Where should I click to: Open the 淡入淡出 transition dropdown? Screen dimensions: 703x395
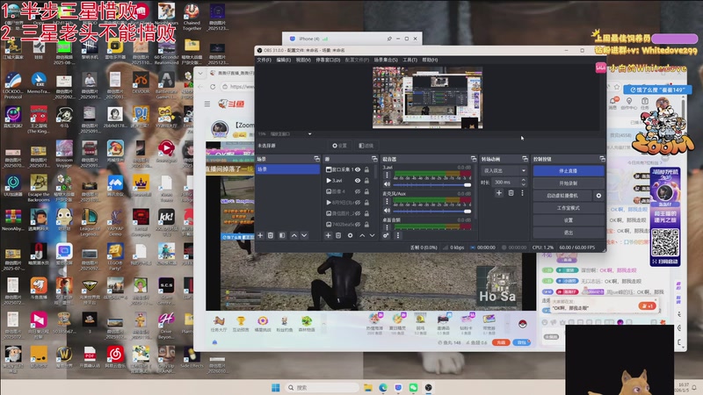point(504,170)
